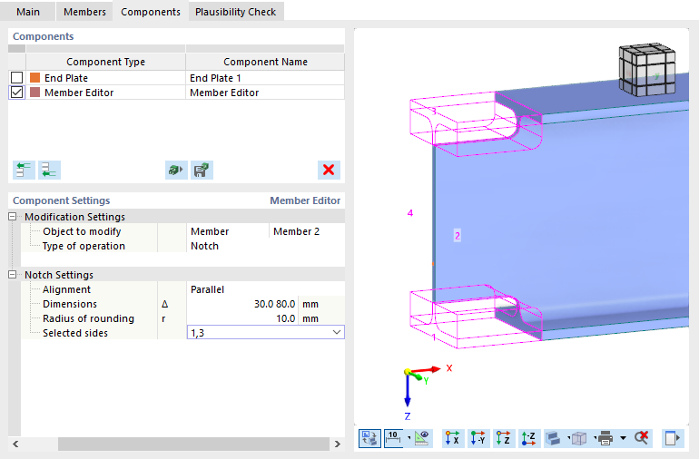Click the Type of operation Notch value

(265, 246)
